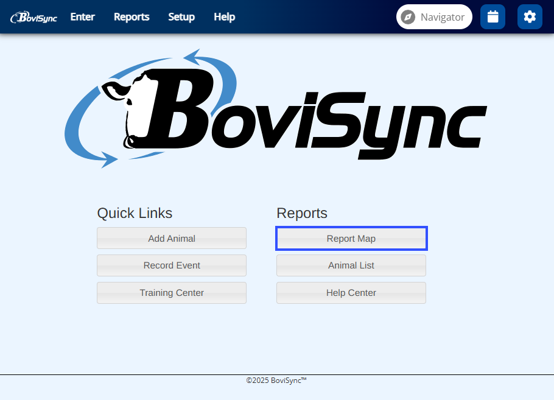Focus the Navigator search field
Viewport: 554px width, 400px height.
tap(434, 16)
